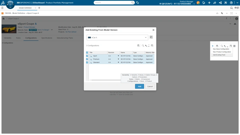Viewport: 240px width, 135px height.
Task: Select the Premium configuration title
Action: [x=96, y=59]
